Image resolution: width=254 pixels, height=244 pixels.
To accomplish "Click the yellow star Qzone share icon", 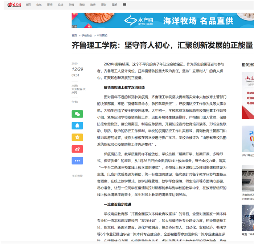I will point(77,137).
